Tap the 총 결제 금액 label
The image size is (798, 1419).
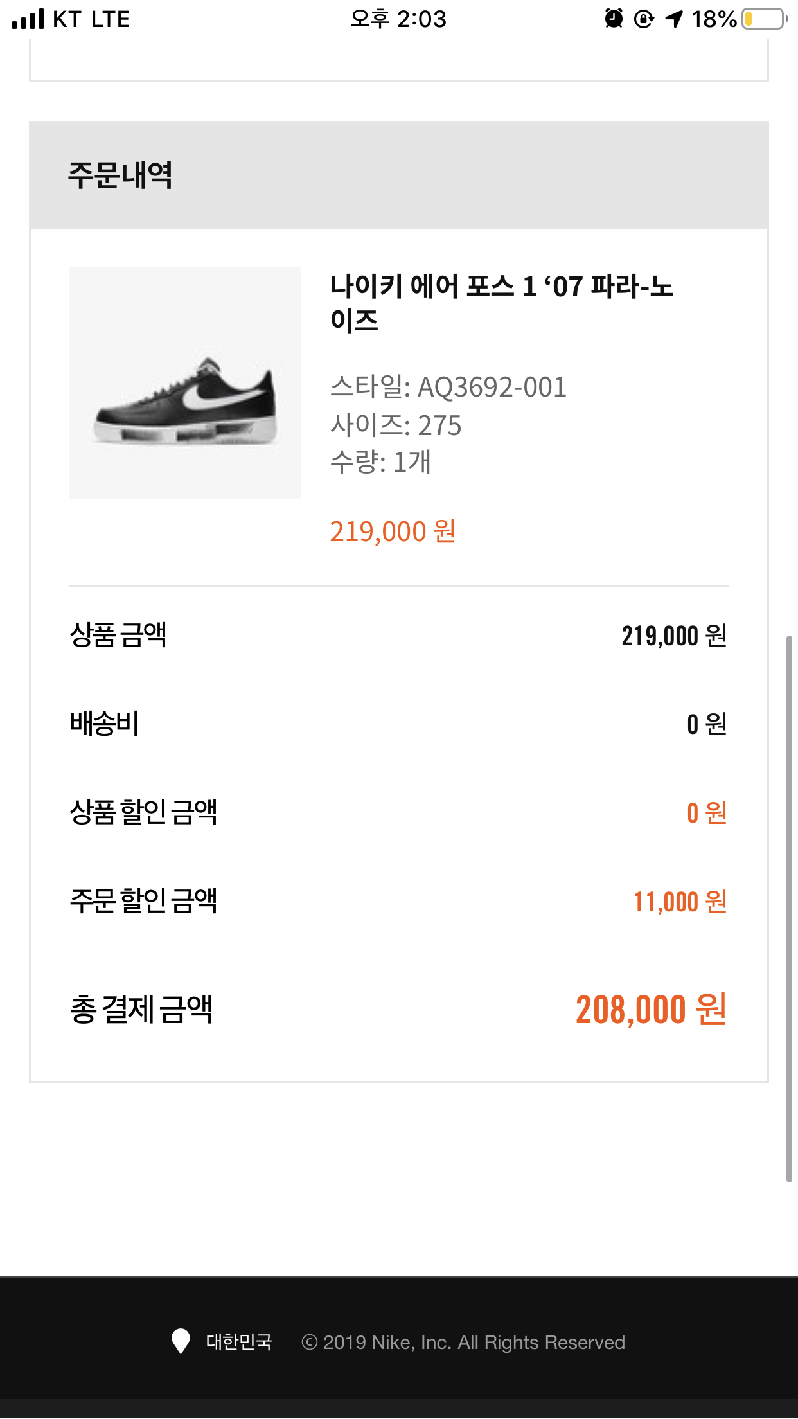pos(141,1010)
